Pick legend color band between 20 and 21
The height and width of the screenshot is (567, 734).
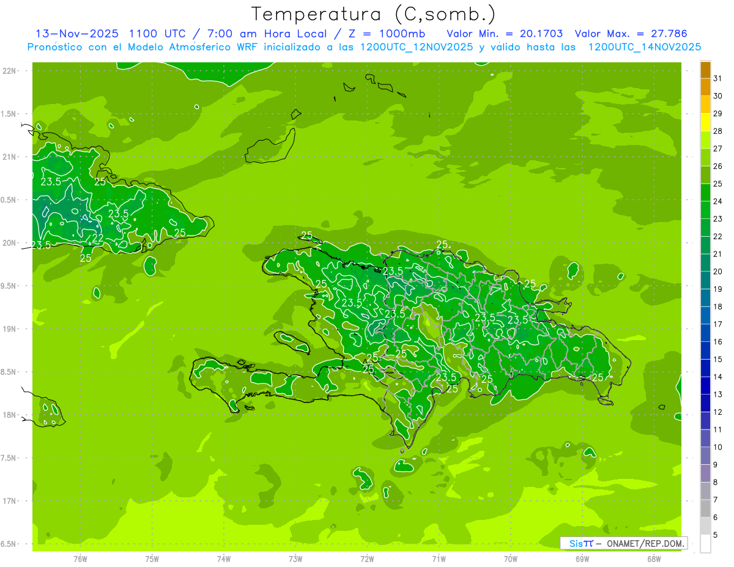point(705,263)
